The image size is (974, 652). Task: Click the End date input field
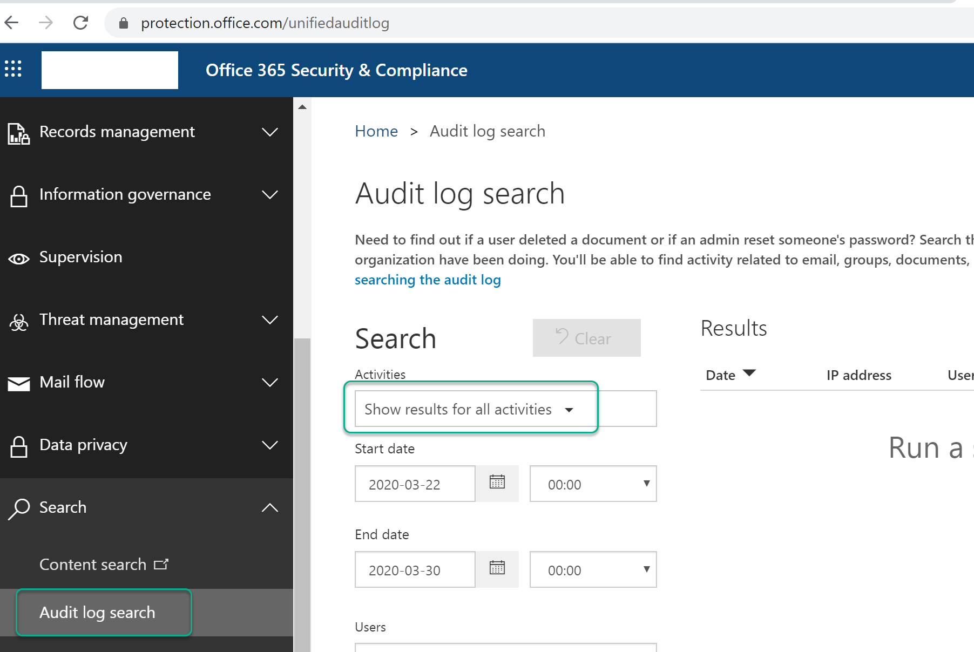415,569
